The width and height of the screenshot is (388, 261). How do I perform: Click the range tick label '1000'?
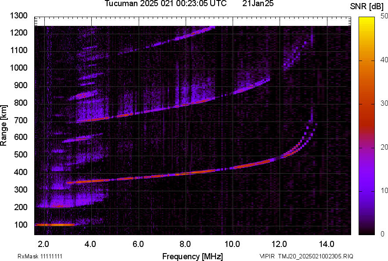pos(18,68)
